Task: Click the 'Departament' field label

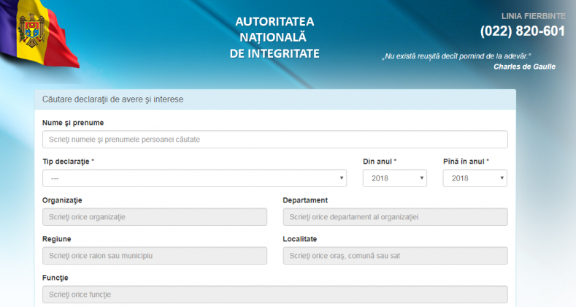Action: [x=305, y=200]
